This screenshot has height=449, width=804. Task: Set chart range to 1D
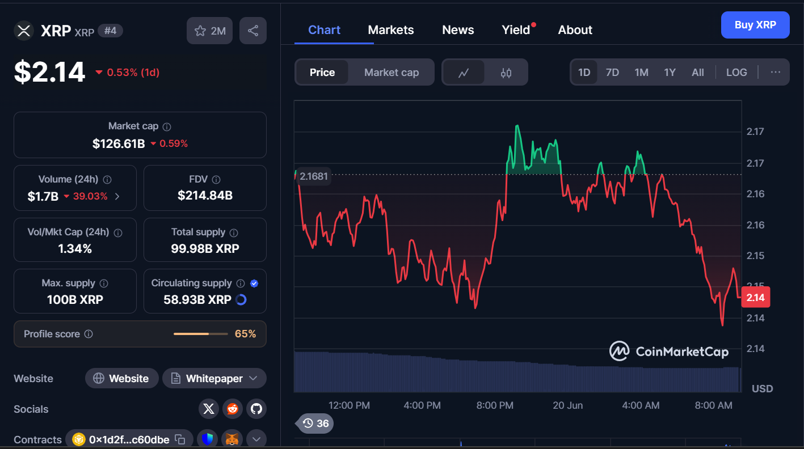coord(584,73)
